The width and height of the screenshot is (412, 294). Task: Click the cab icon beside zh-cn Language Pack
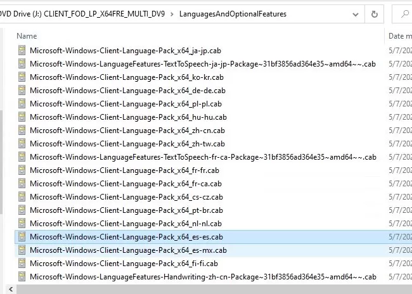coord(22,131)
